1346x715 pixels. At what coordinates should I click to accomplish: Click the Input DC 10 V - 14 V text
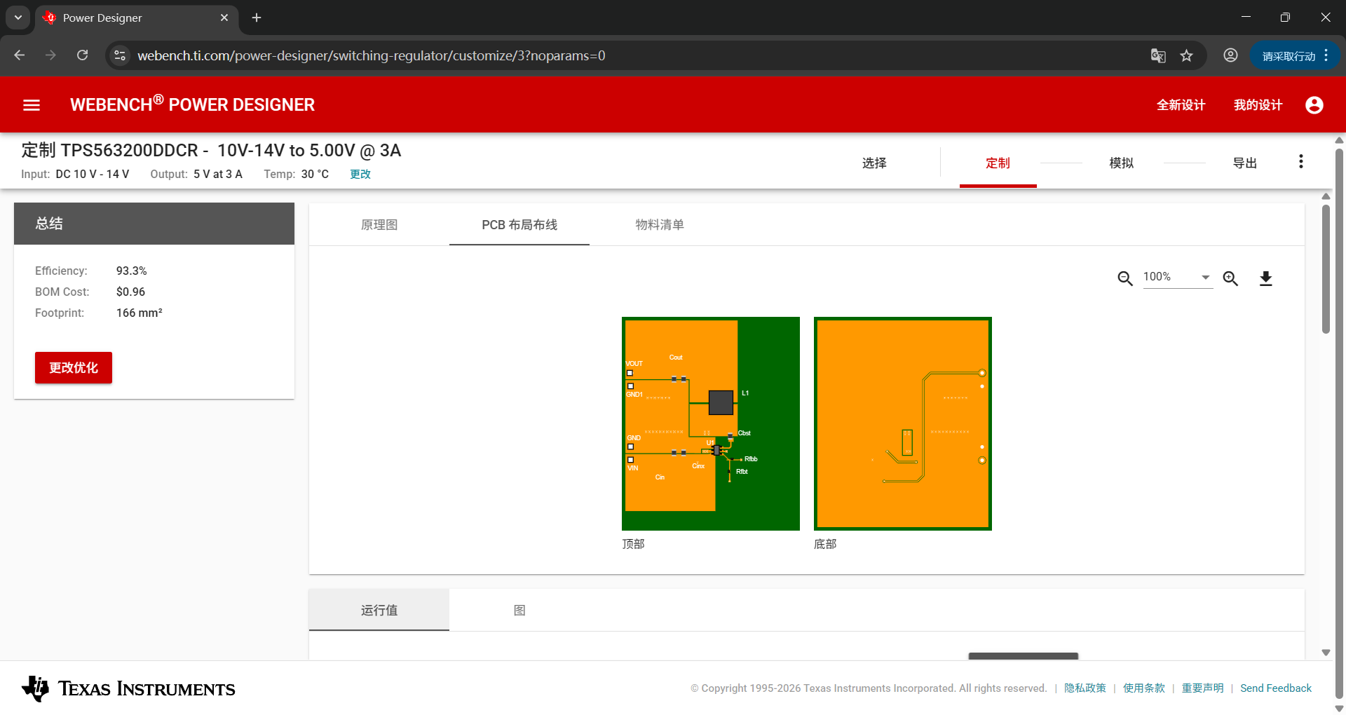75,174
